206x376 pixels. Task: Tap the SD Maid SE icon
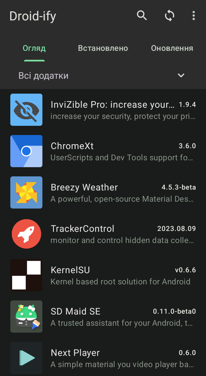click(x=26, y=317)
